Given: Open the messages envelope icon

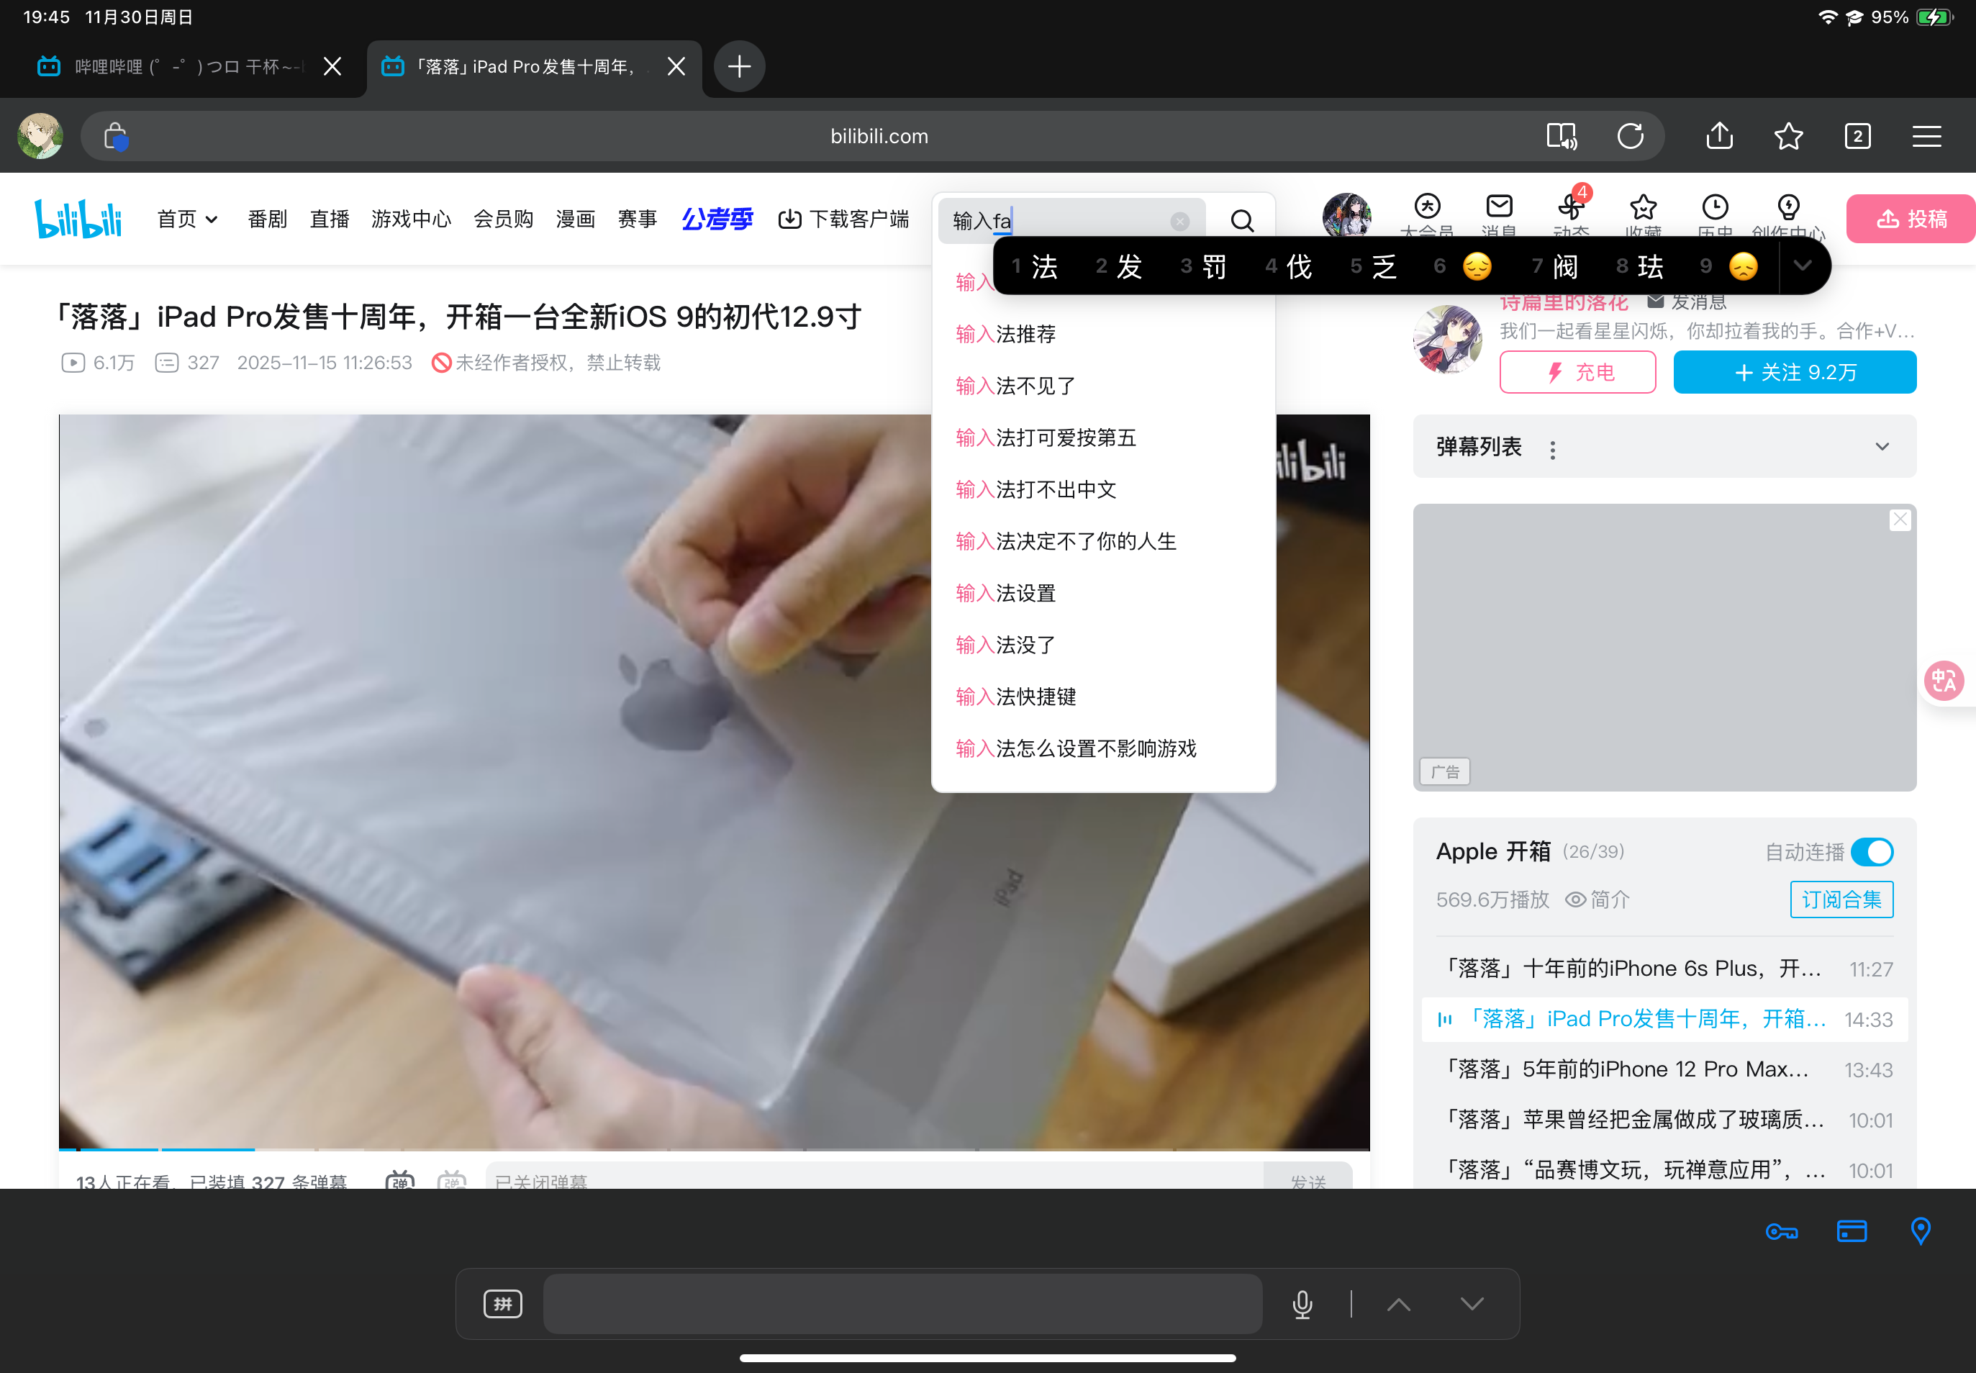Looking at the screenshot, I should [x=1499, y=207].
